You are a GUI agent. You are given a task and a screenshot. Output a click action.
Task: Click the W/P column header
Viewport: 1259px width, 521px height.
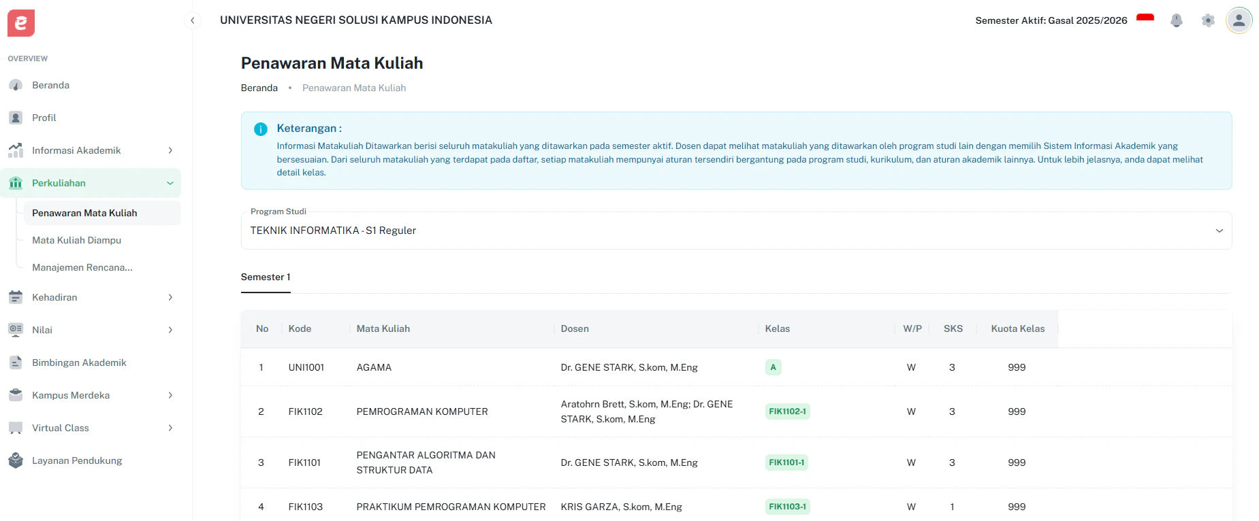point(912,329)
